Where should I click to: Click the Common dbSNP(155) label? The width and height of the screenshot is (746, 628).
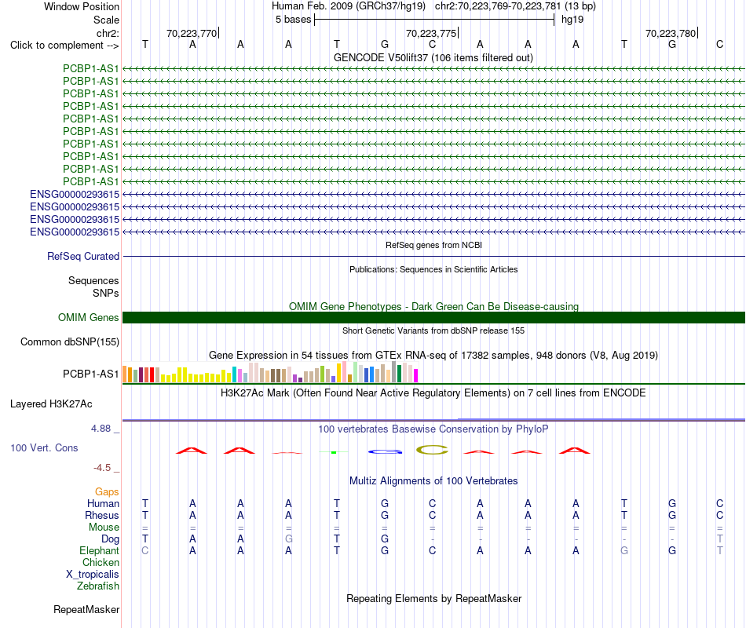[69, 342]
